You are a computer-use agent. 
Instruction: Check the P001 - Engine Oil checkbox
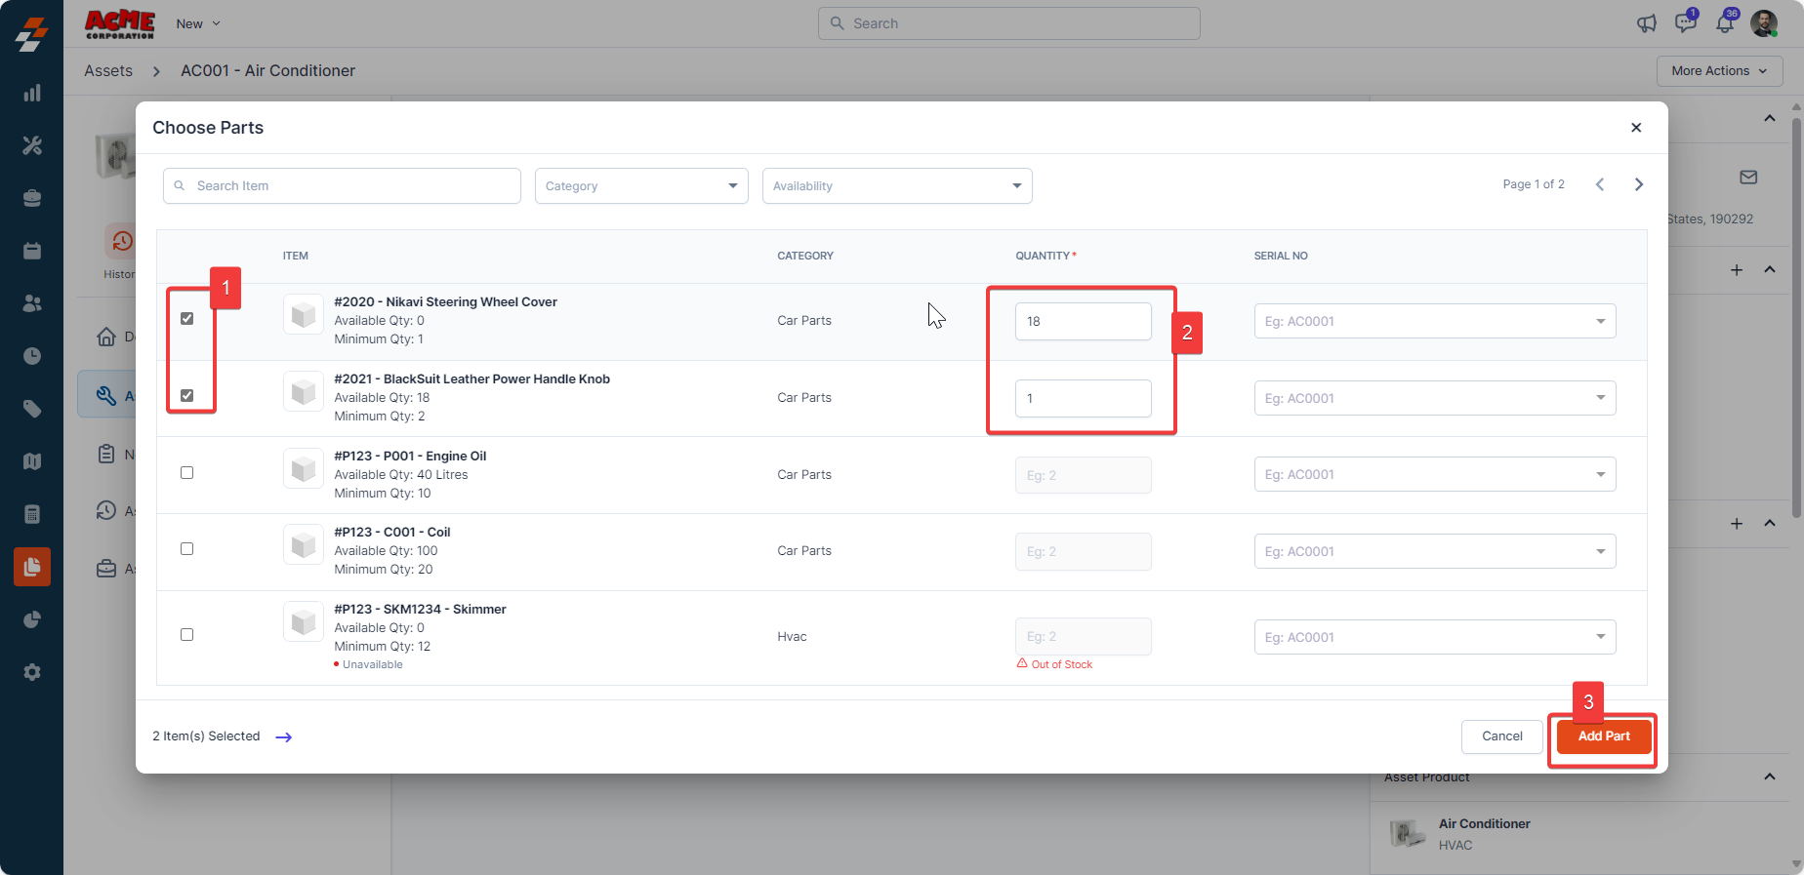pyautogui.click(x=187, y=473)
